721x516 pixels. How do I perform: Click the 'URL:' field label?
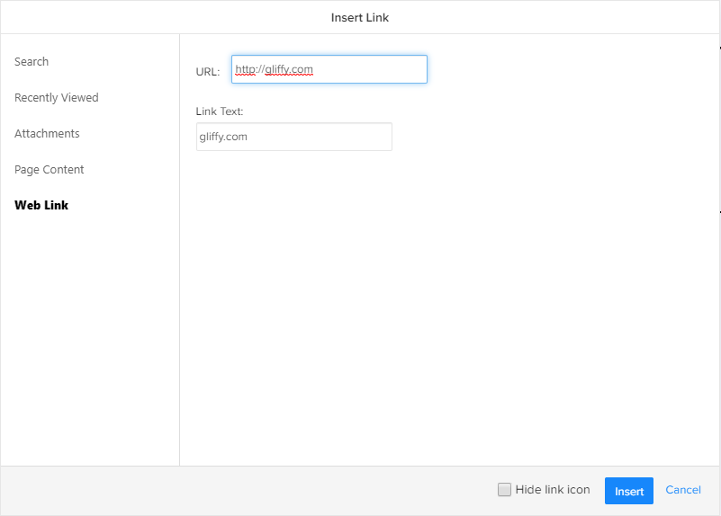(208, 72)
